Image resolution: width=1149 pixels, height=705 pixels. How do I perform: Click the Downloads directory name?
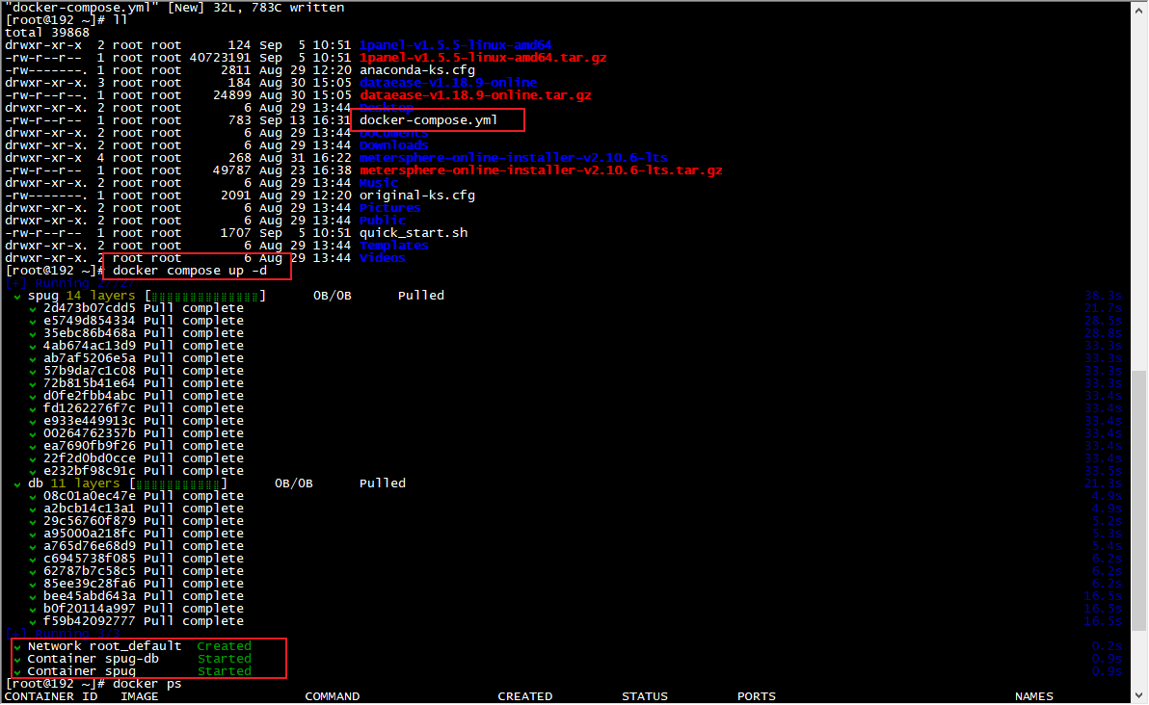tap(393, 145)
